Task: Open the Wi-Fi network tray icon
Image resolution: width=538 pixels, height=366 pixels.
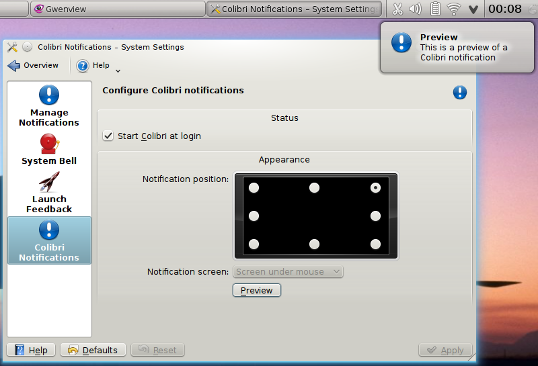Action: pyautogui.click(x=453, y=9)
